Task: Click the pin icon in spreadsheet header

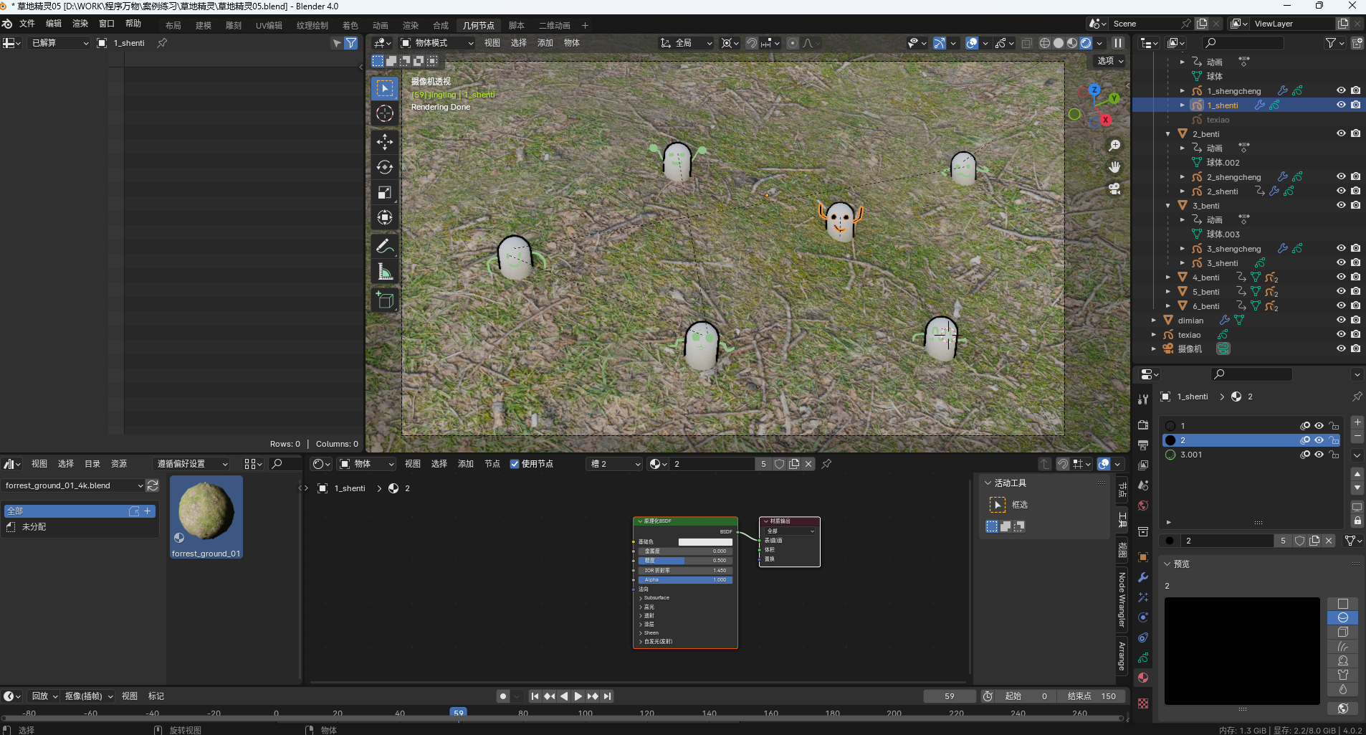Action: point(162,43)
